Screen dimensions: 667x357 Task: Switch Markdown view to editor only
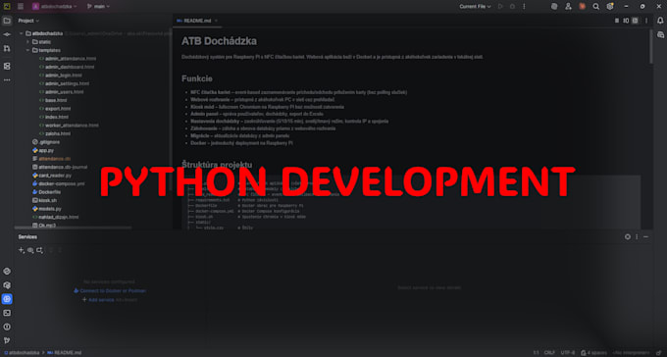point(617,21)
